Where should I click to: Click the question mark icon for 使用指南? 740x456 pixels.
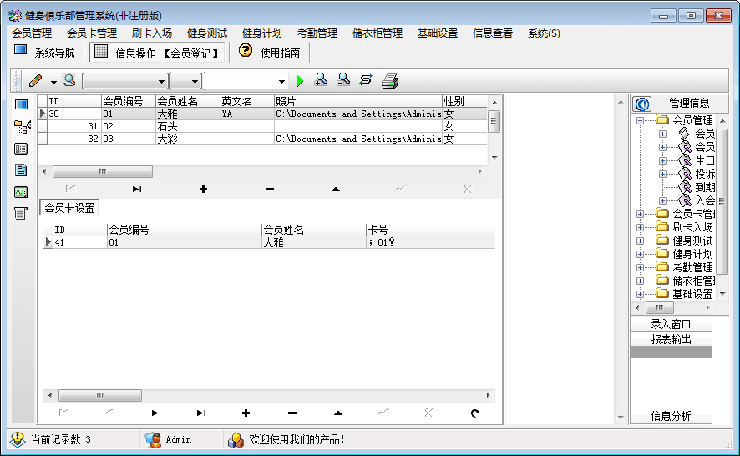[246, 52]
